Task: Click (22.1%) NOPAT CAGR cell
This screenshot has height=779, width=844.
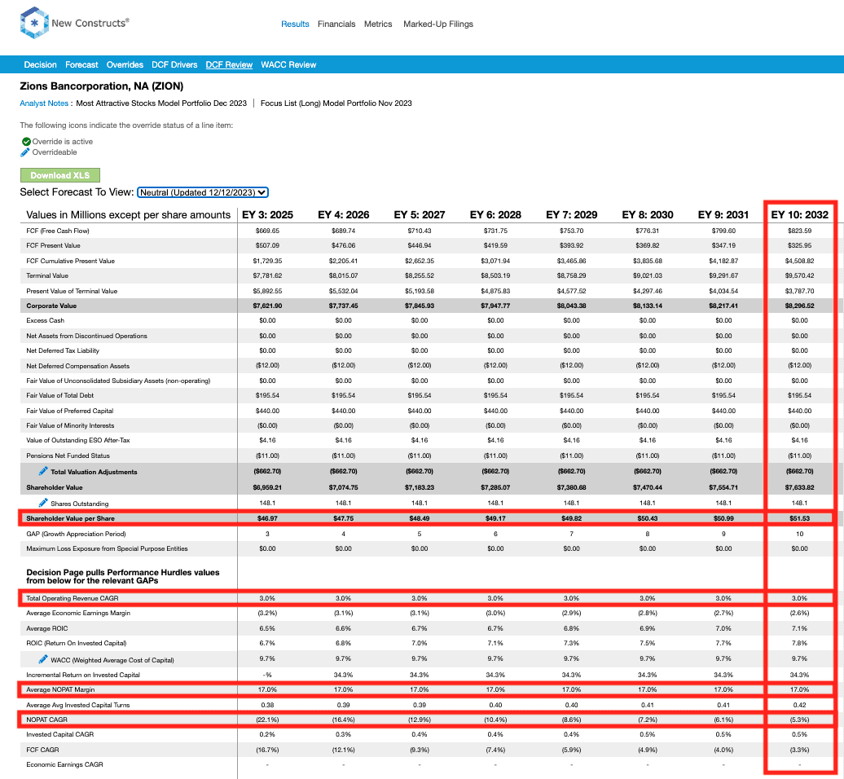Action: point(267,720)
